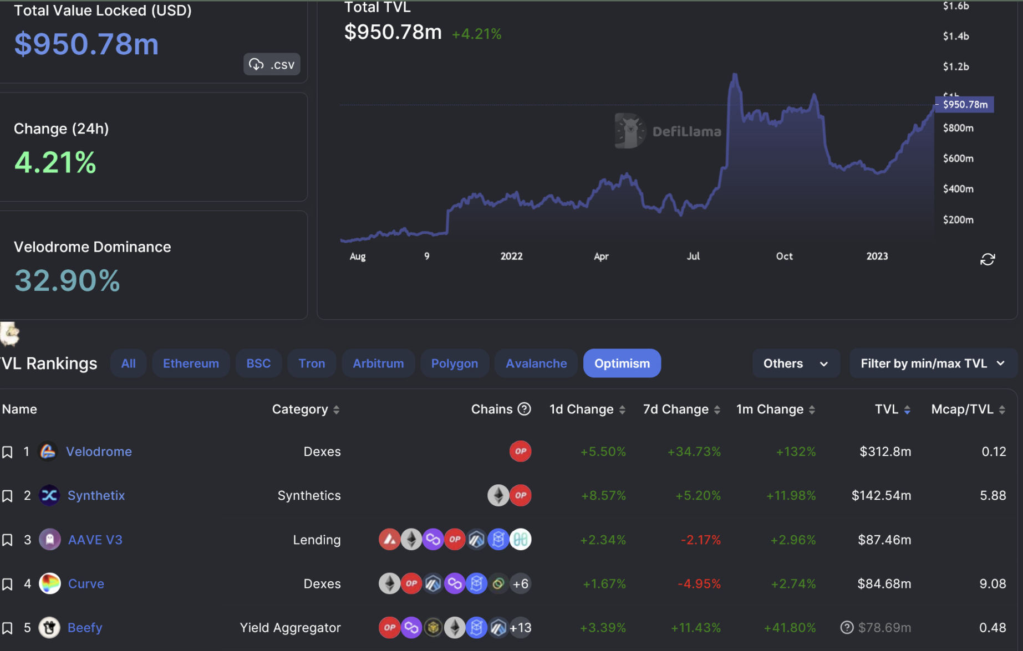
Task: Click the $950.78m marker on chart axis
Action: coord(964,104)
